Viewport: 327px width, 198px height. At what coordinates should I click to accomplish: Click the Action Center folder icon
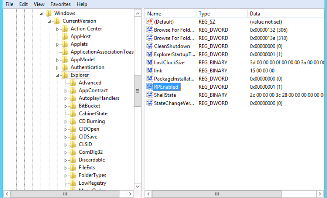(65, 29)
